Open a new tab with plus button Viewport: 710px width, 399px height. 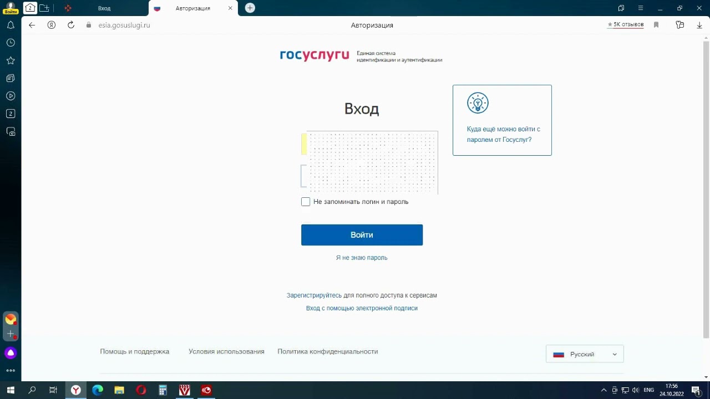250,8
